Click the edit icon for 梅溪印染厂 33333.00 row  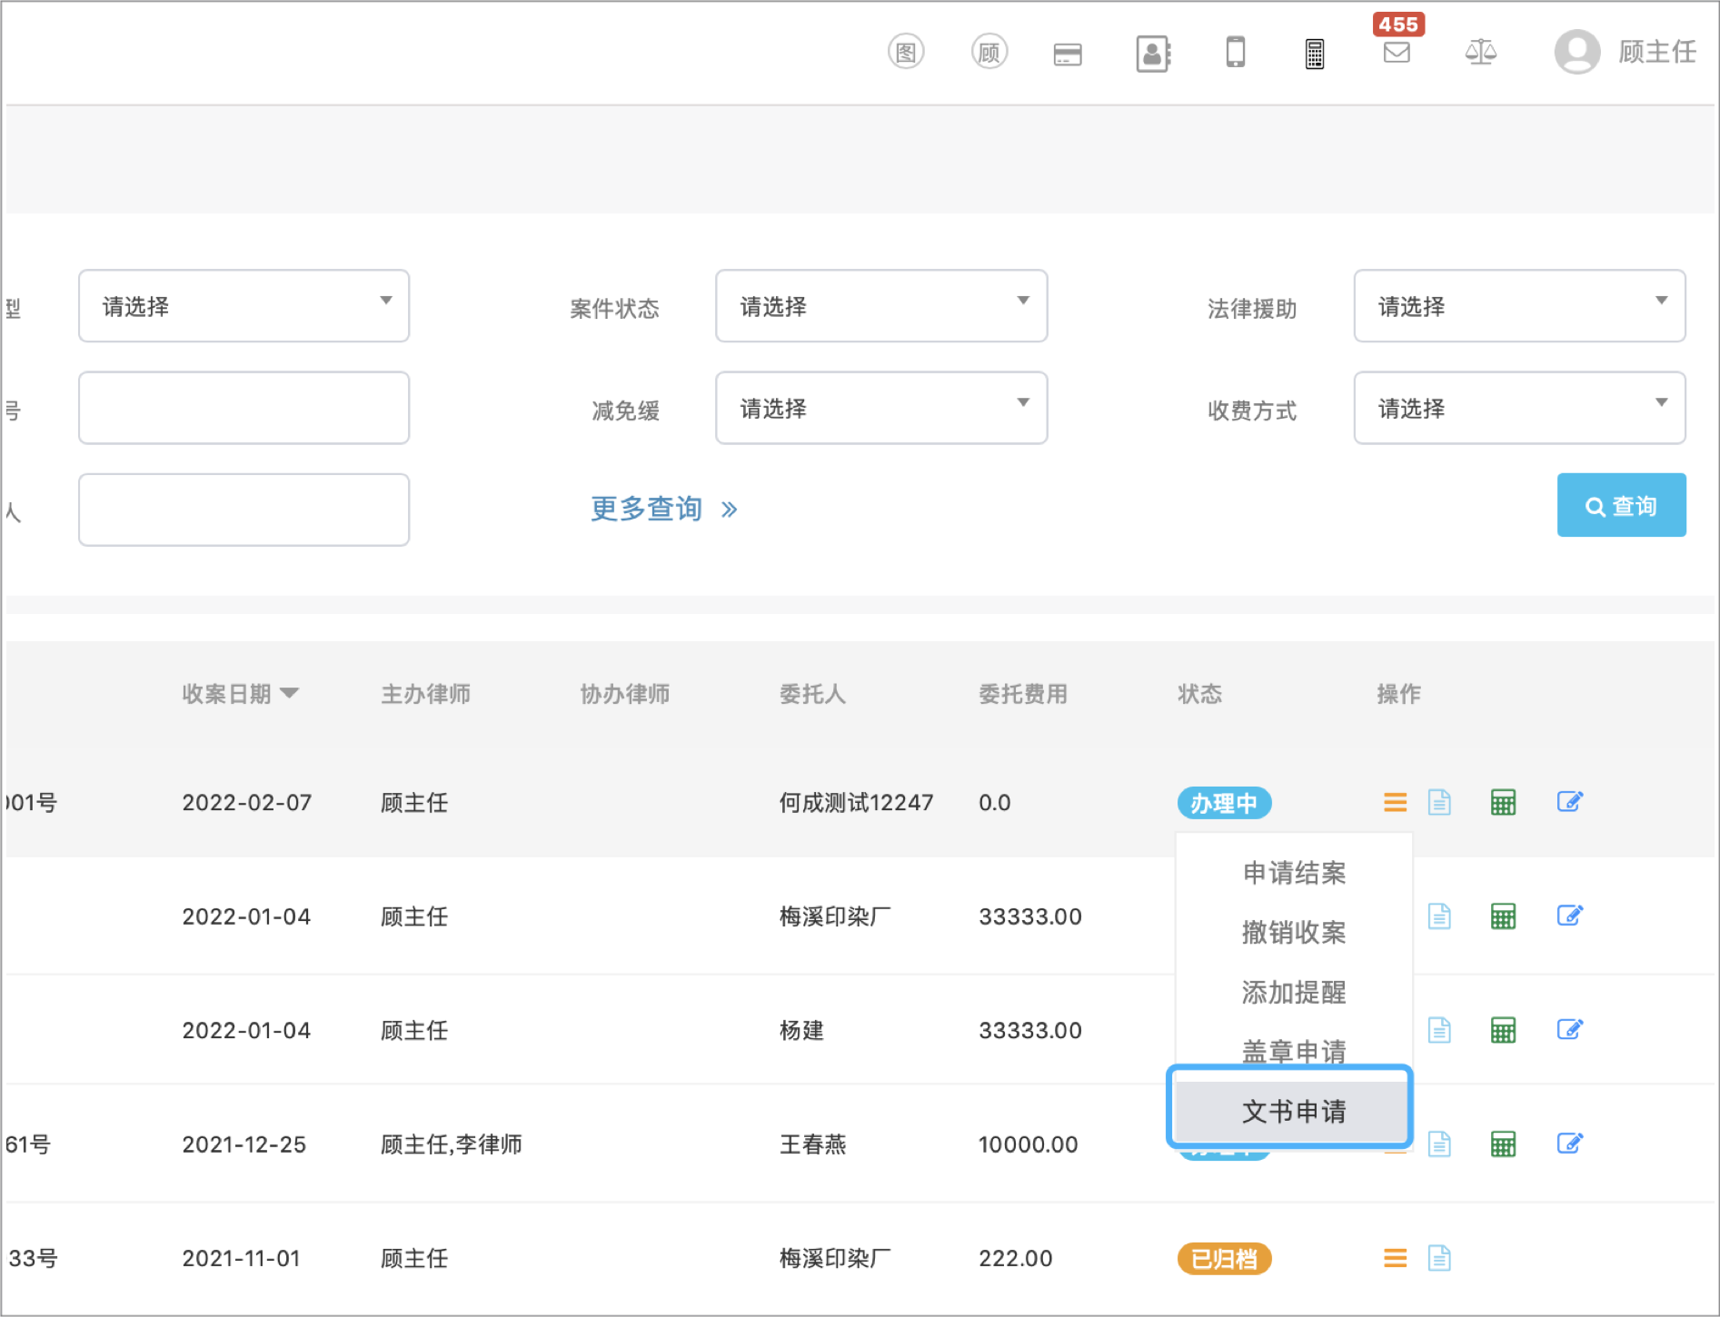(x=1570, y=916)
